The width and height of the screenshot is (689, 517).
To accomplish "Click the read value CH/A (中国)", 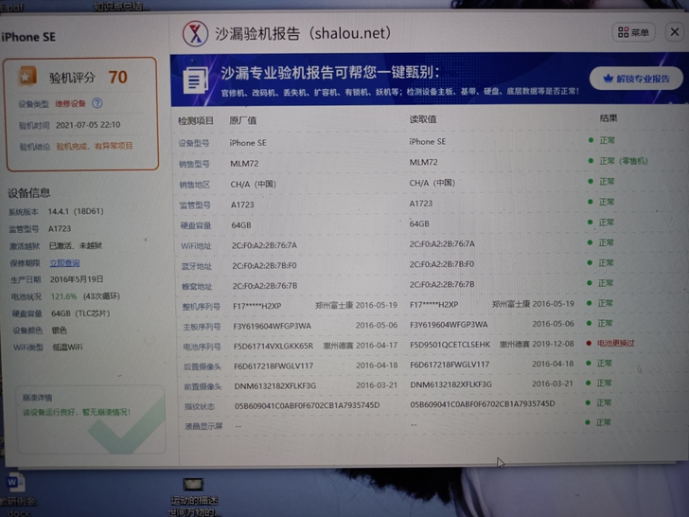I will point(432,183).
